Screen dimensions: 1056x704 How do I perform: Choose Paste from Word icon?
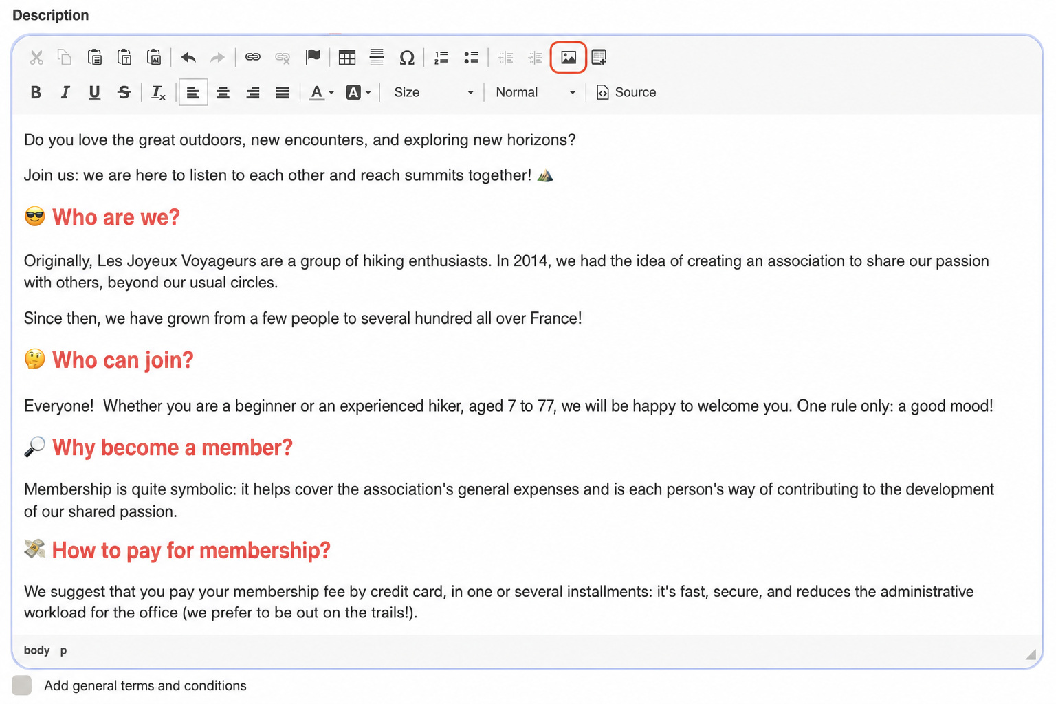[x=155, y=57]
